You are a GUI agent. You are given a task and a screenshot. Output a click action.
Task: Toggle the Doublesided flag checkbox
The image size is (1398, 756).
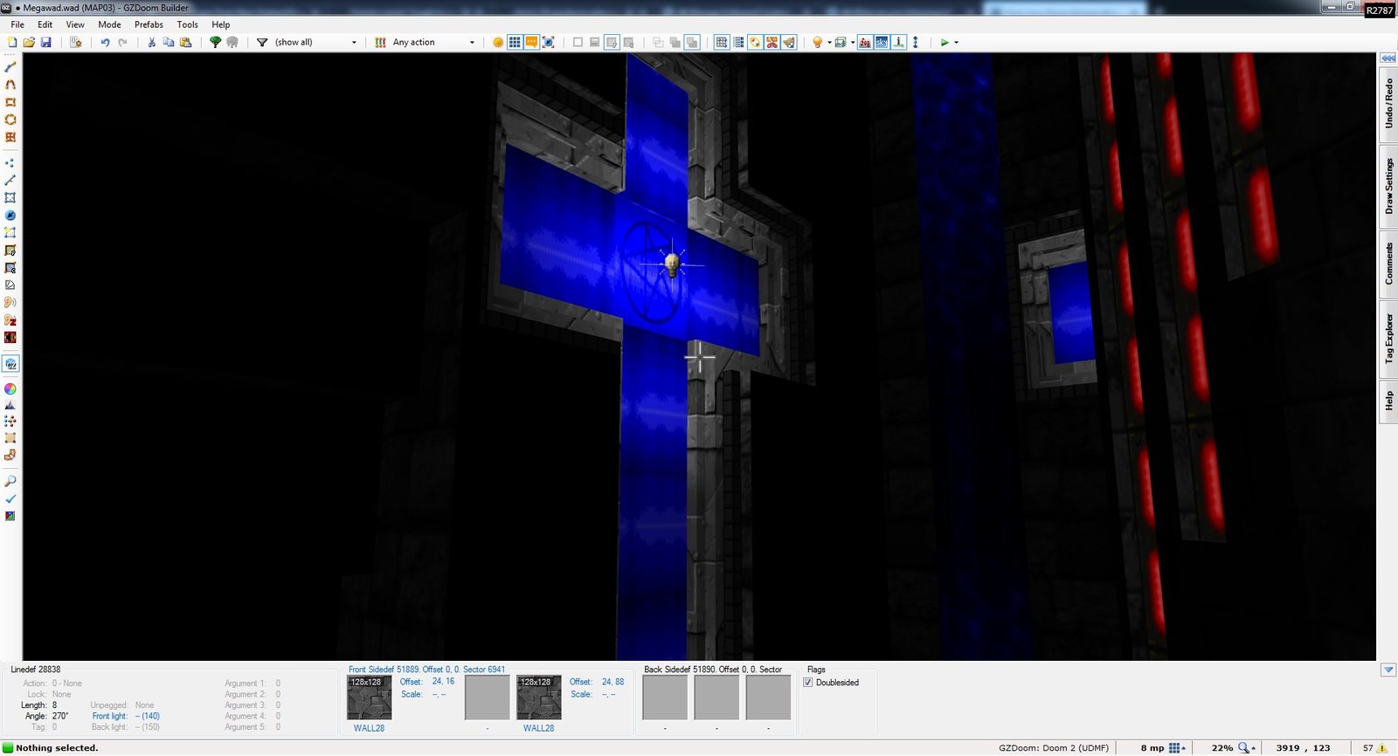tap(808, 683)
